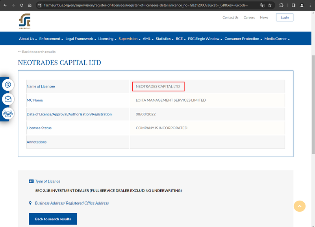Click NEOTRADES CAPITAL LTD licensee name value
Screen dimensions: 315x227
coord(158,86)
